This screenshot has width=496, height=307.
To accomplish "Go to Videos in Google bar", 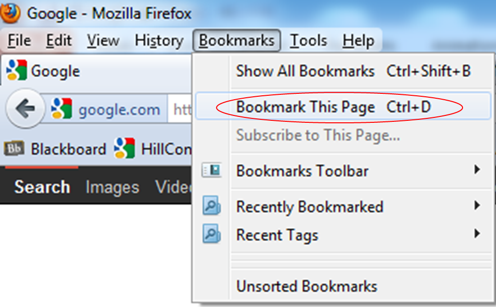I will point(173,187).
